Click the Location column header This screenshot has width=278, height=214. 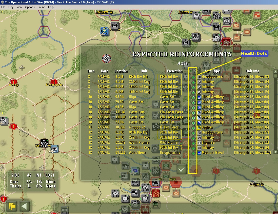coord(121,71)
